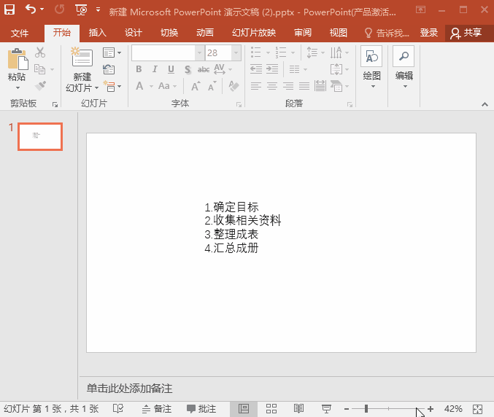Switch to slide sorter view icon
This screenshot has width=494, height=417.
pos(271,409)
